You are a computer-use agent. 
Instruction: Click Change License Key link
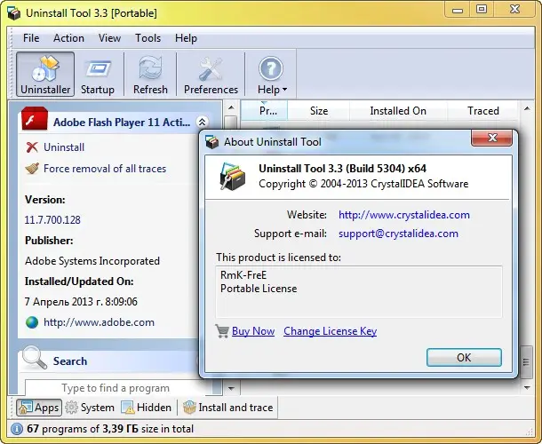pyautogui.click(x=331, y=331)
